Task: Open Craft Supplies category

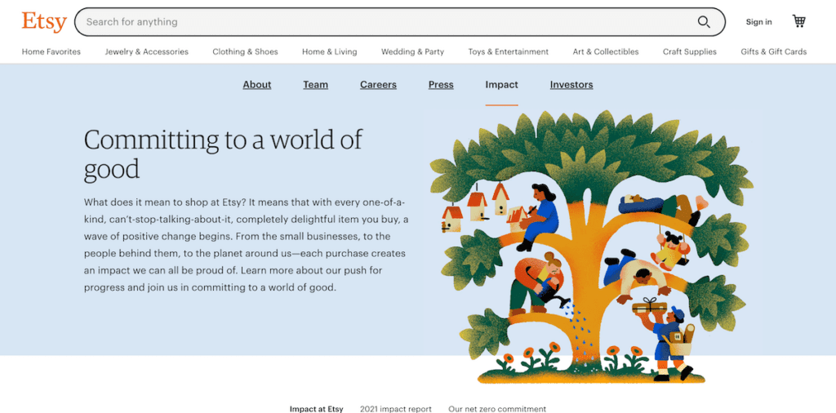Action: [689, 51]
